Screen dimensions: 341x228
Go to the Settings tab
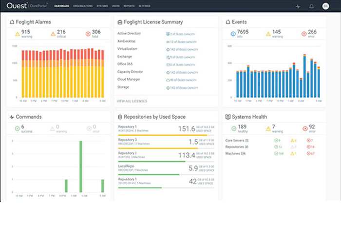pos(144,6)
